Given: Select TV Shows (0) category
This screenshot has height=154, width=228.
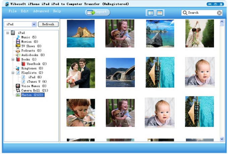Looking at the screenshot, I should [31, 46].
